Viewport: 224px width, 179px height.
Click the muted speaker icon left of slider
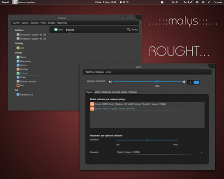pyautogui.click(x=110, y=82)
